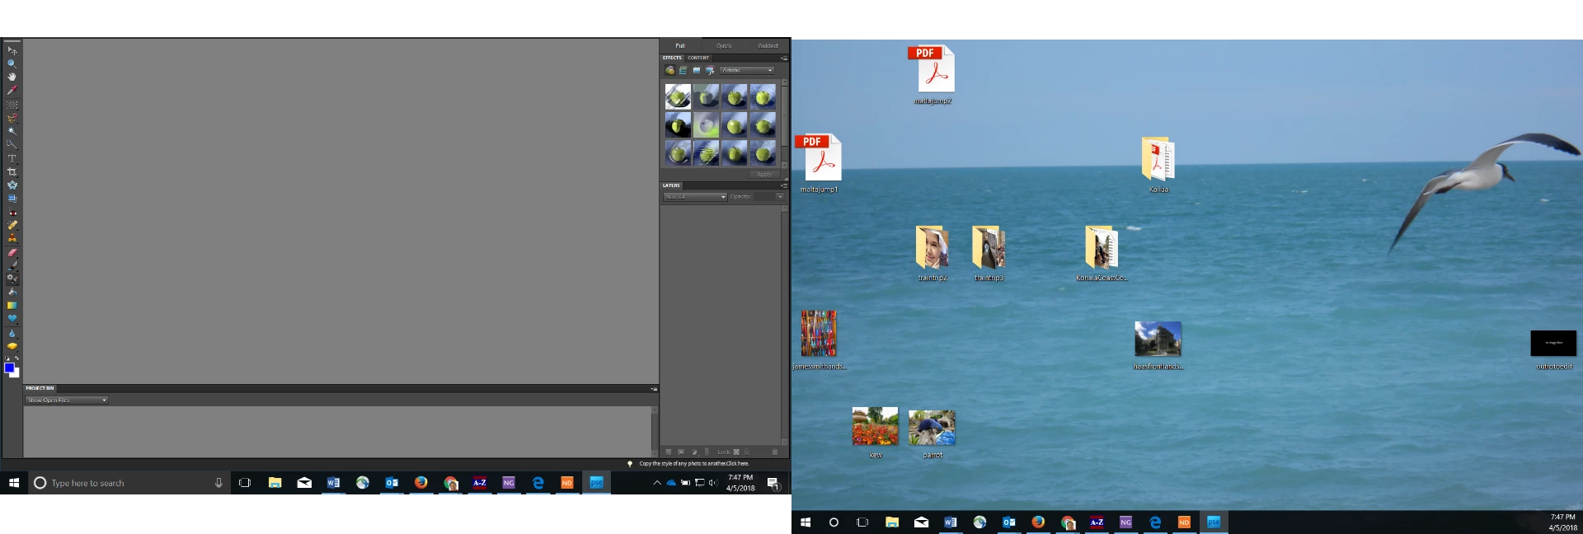Screen dimensions: 1583x534
Task: Select the first artistic effect thumbnail
Action: [678, 96]
